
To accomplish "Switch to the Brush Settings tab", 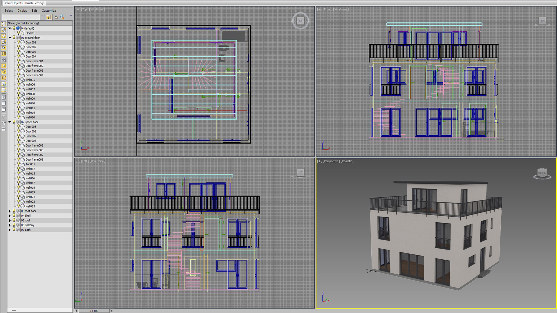I will [35, 3].
